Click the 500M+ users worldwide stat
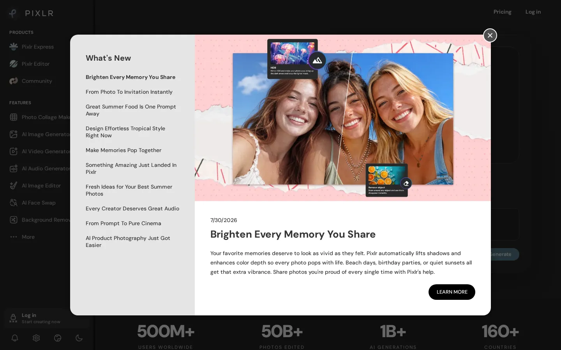Screen dimensions: 561x350 pyautogui.click(x=166, y=336)
